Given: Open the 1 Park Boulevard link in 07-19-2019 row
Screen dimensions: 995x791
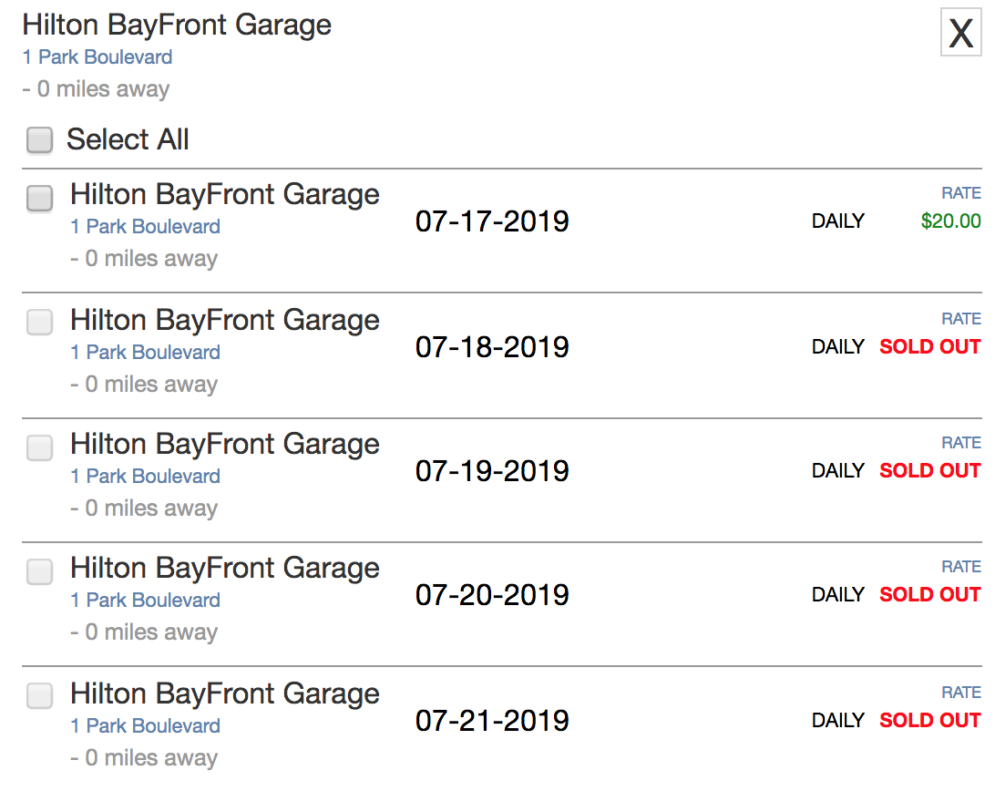Looking at the screenshot, I should coord(145,476).
